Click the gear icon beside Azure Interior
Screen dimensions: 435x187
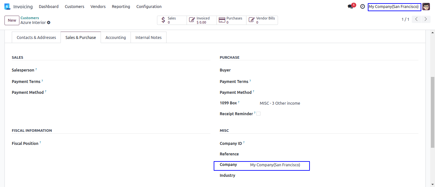[49, 23]
